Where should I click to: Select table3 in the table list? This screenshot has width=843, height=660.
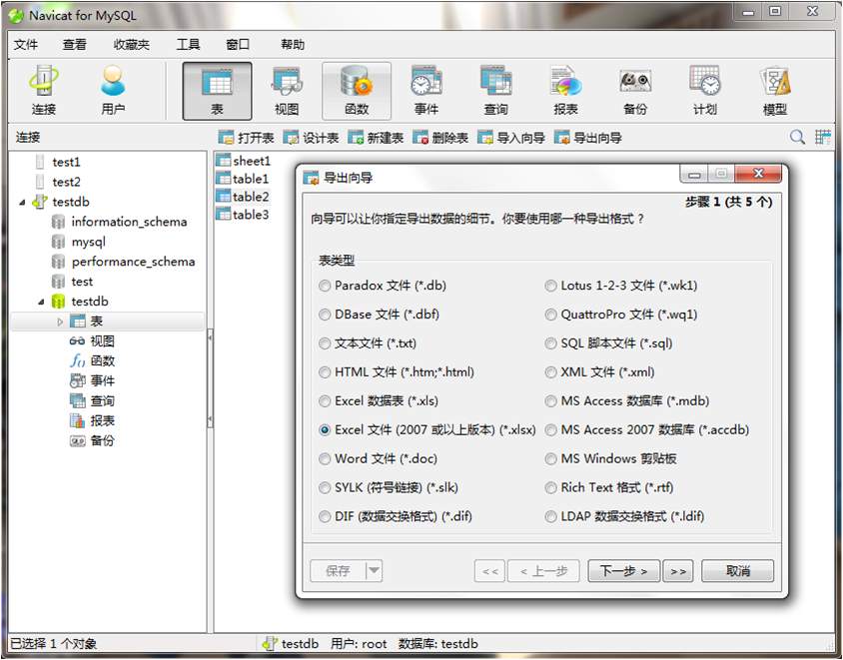pos(250,215)
